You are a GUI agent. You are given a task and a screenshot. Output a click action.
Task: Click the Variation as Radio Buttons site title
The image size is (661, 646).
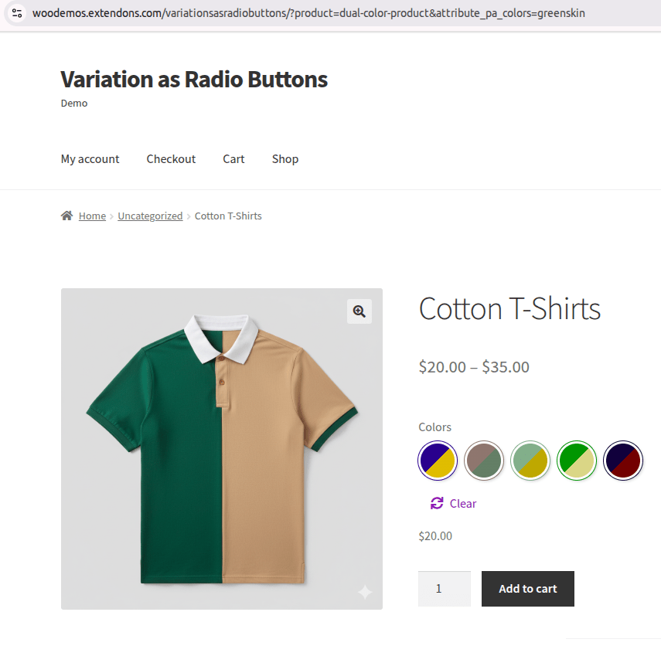click(193, 80)
